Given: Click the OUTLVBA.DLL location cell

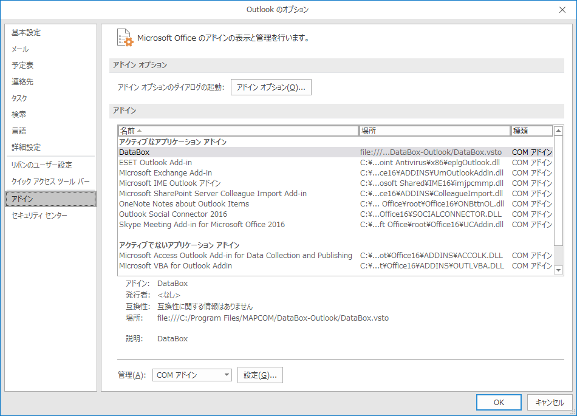Looking at the screenshot, I should click(432, 265).
